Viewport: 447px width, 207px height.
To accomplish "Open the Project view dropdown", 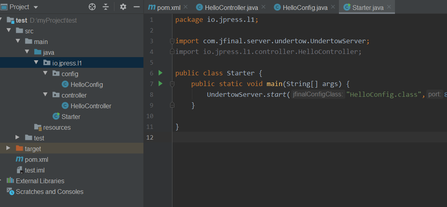I will click(36, 7).
